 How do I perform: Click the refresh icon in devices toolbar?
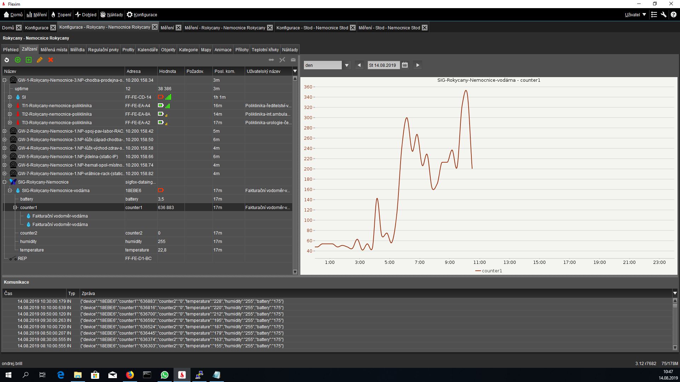(7, 60)
